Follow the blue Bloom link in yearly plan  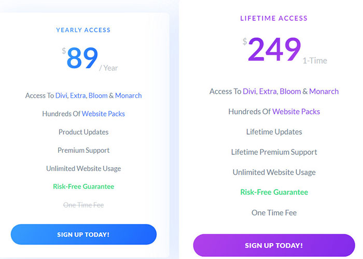tap(98, 96)
